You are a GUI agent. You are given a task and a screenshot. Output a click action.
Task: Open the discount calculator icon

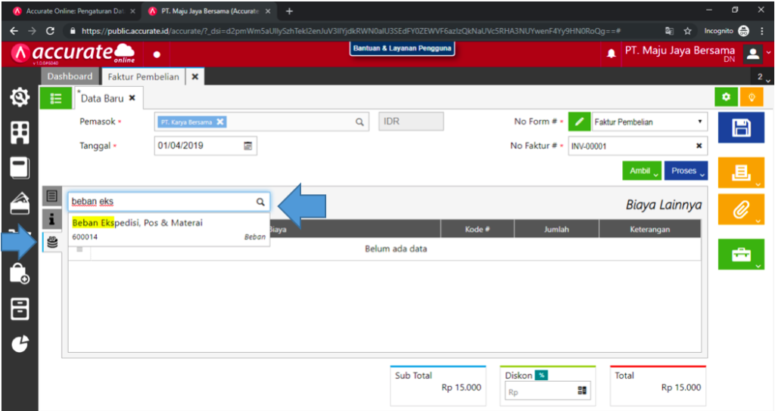[582, 391]
